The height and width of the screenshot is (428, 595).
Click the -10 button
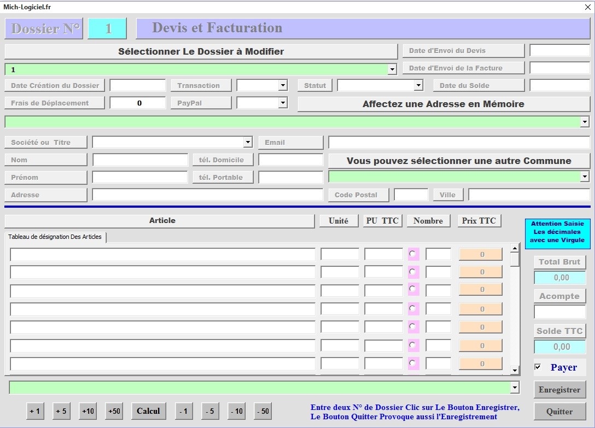tap(236, 411)
